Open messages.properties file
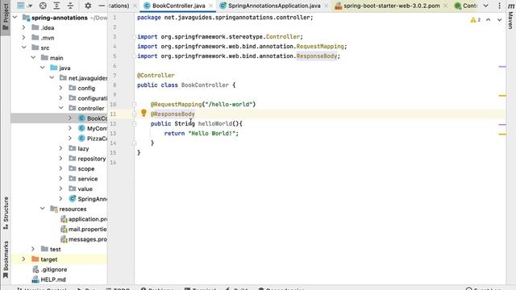Viewport: 516px width, 290px height. click(x=84, y=239)
